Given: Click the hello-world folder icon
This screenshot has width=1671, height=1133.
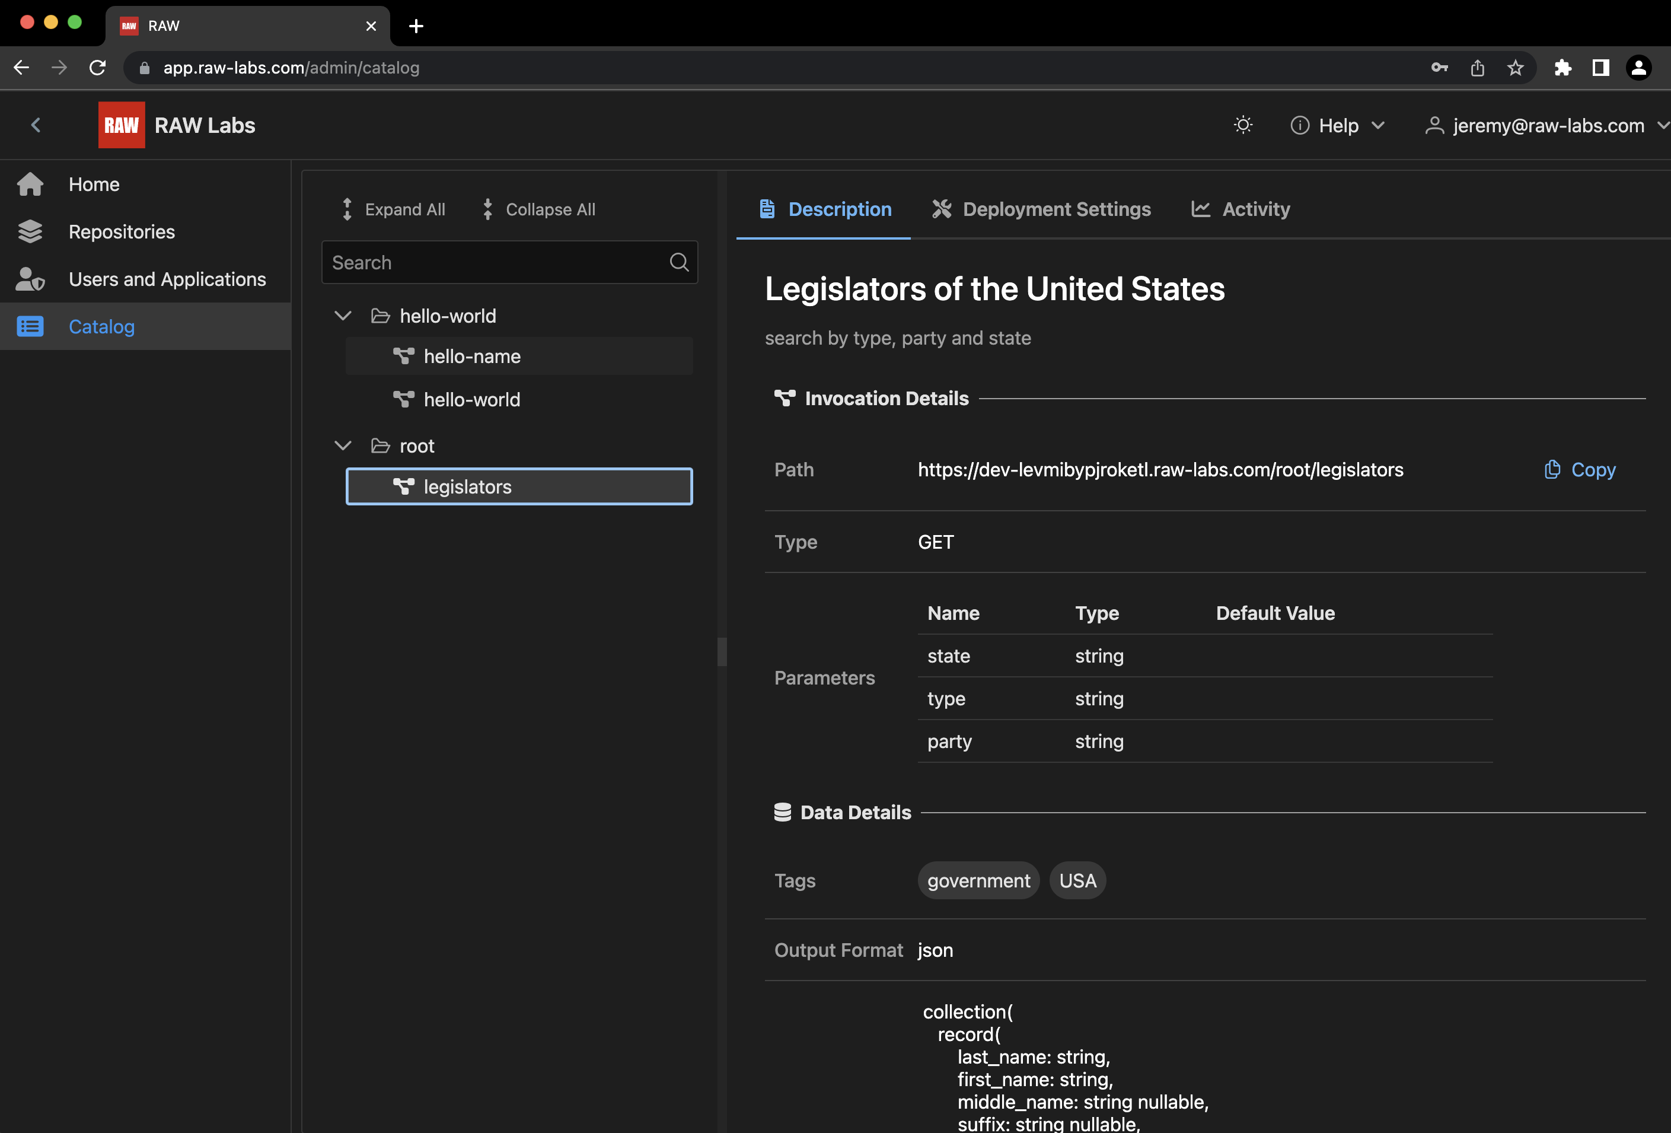Looking at the screenshot, I should pos(380,316).
